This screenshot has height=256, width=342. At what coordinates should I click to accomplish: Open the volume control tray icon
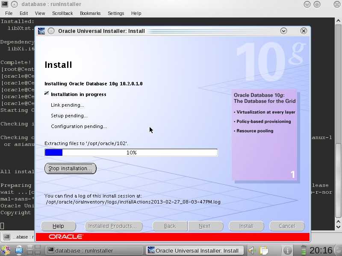pos(252,251)
